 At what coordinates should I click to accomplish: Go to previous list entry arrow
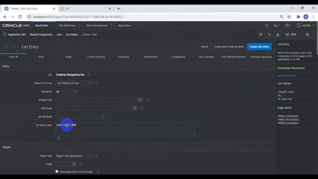click(x=7, y=47)
